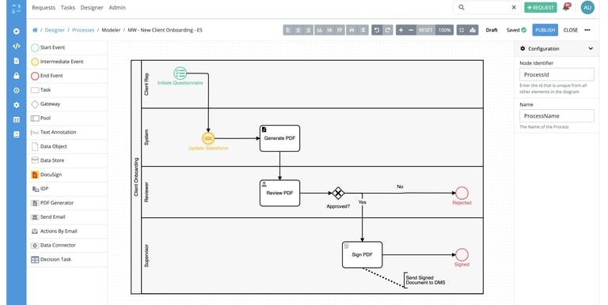Open the ellipsis options menu
Screen dimensions: 608x305
click(x=587, y=30)
